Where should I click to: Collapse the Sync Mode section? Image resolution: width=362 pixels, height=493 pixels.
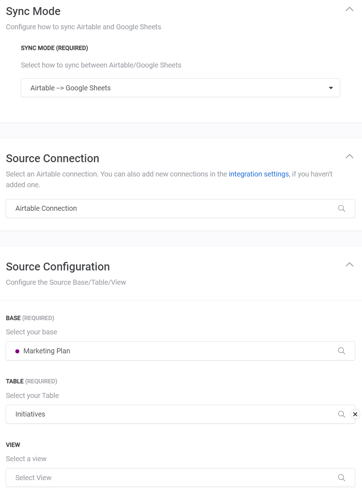click(349, 9)
